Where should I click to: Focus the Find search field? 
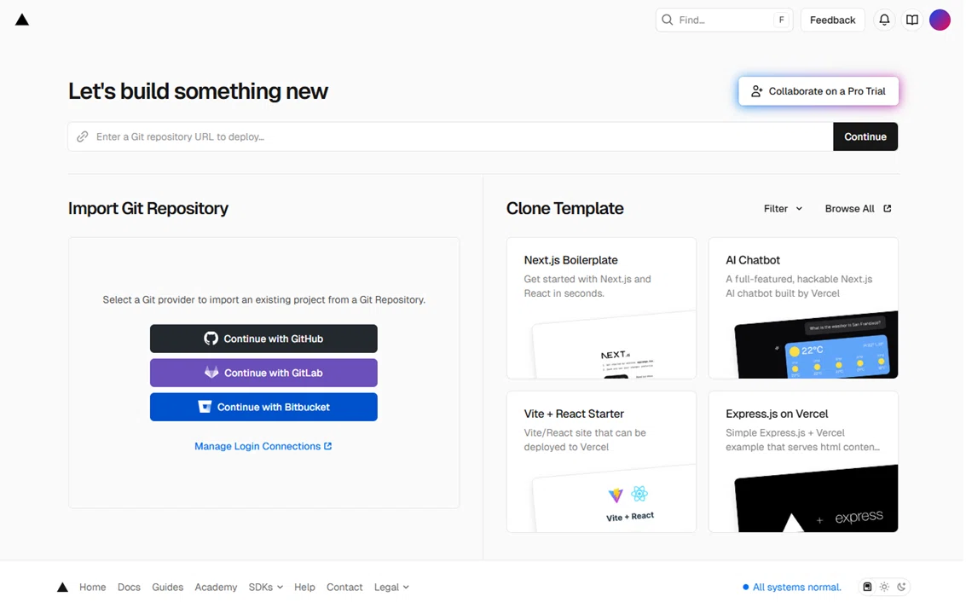pyautogui.click(x=725, y=20)
